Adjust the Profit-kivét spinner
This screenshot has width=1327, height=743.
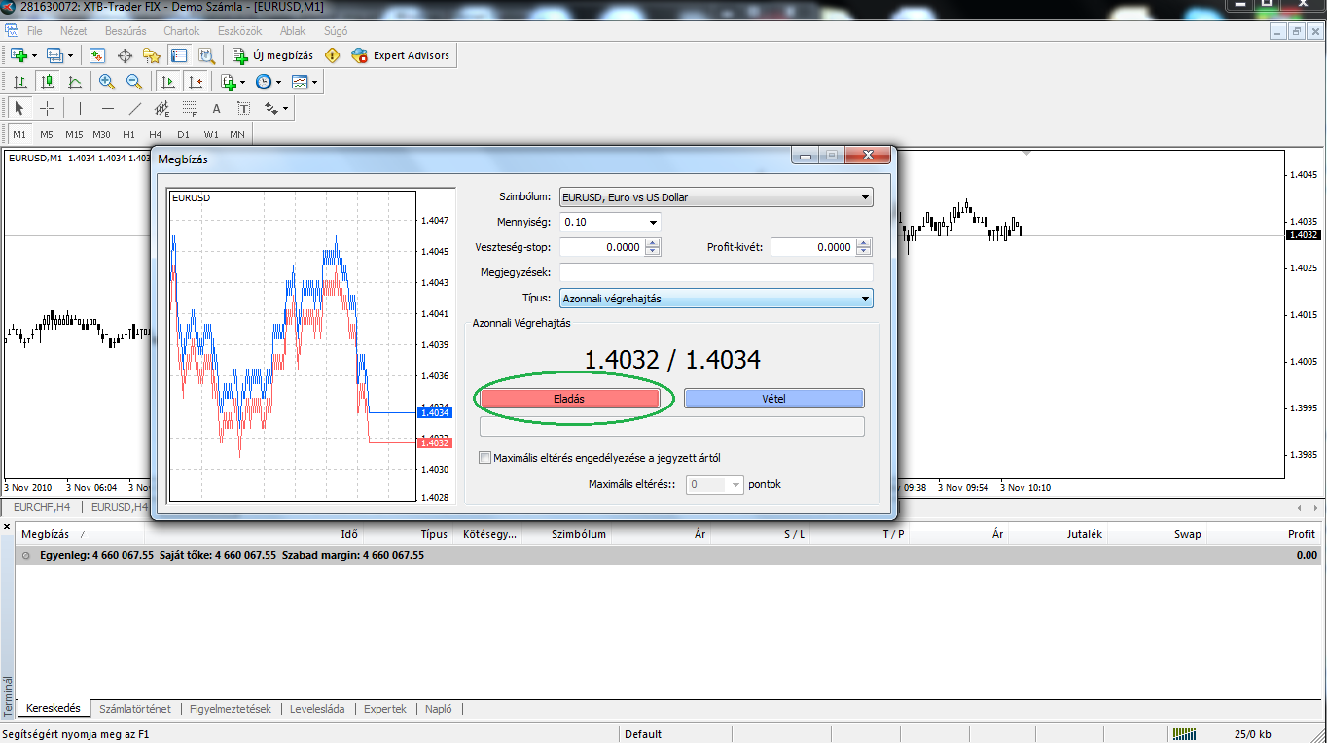[x=862, y=247]
